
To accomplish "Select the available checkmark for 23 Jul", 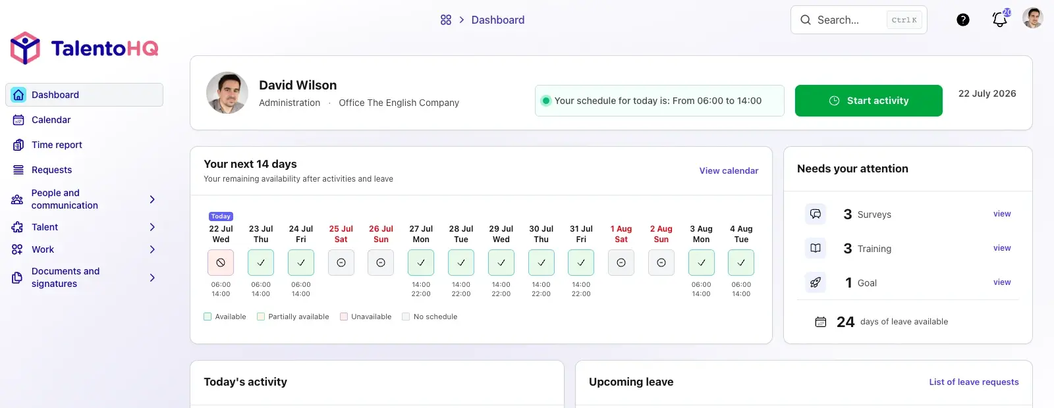I will click(x=261, y=263).
